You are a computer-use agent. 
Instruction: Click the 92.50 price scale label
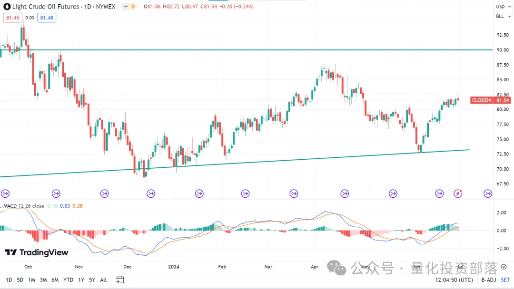click(503, 35)
